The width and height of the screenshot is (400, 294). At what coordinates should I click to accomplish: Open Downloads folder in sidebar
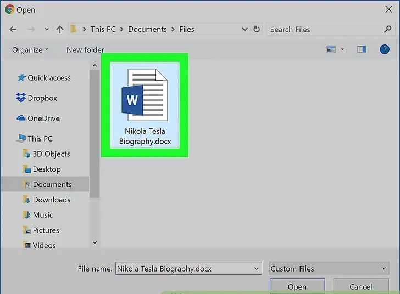[46, 200]
